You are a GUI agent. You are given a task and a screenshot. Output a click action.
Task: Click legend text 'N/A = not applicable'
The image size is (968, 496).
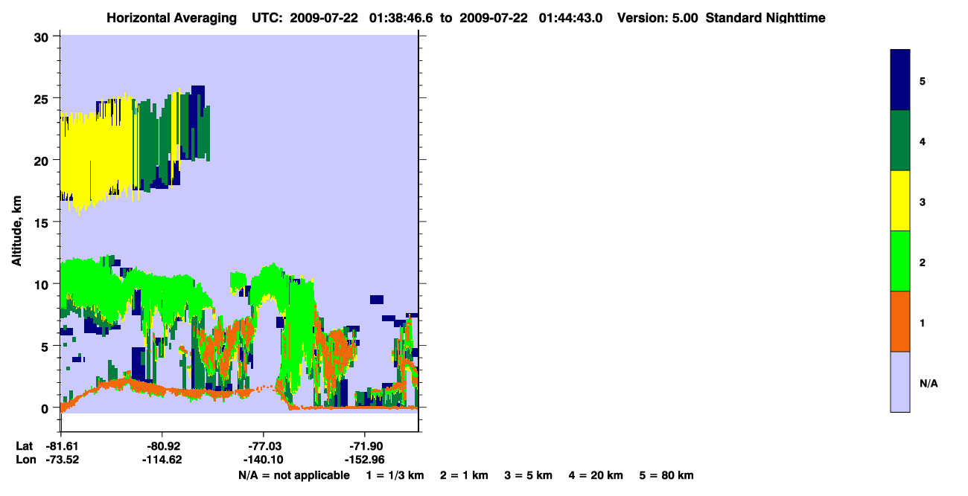(x=294, y=475)
